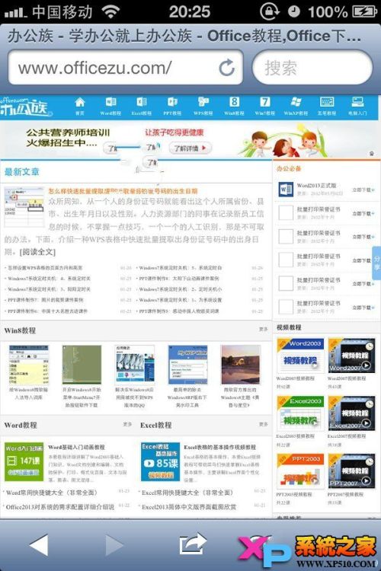Reload the page with the refresh icon
This screenshot has width=381, height=571.
(226, 68)
